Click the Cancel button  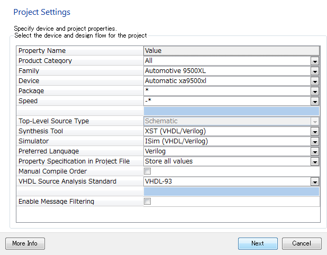pyautogui.click(x=302, y=243)
